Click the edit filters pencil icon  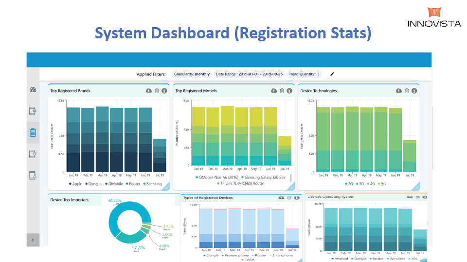pyautogui.click(x=332, y=74)
